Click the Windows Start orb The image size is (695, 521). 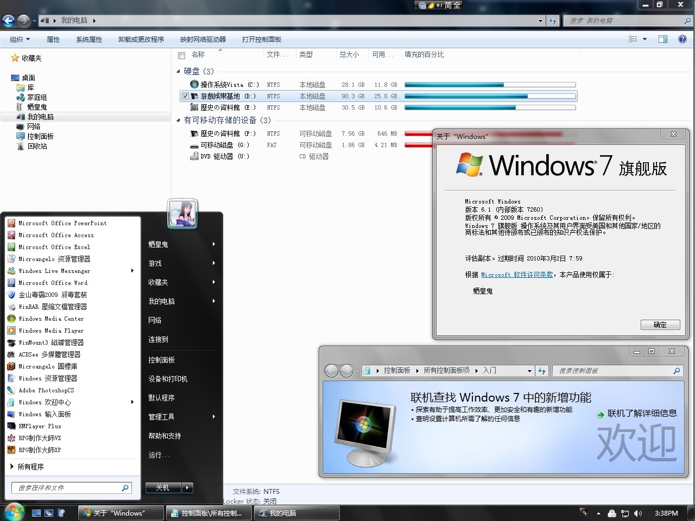(14, 512)
